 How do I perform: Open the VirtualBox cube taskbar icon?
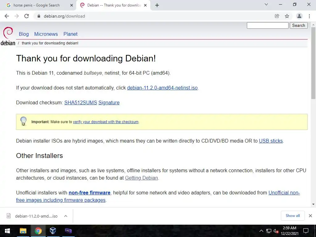tap(53, 231)
